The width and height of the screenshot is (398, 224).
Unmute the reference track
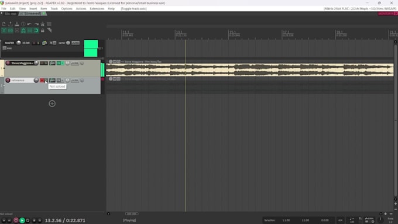[x=42, y=80]
